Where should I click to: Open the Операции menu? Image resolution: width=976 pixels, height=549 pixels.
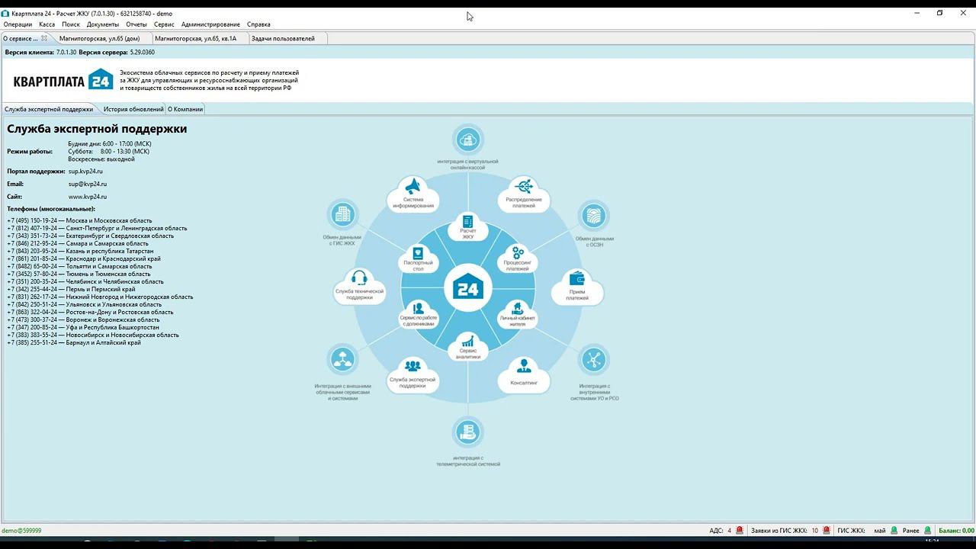pos(18,24)
